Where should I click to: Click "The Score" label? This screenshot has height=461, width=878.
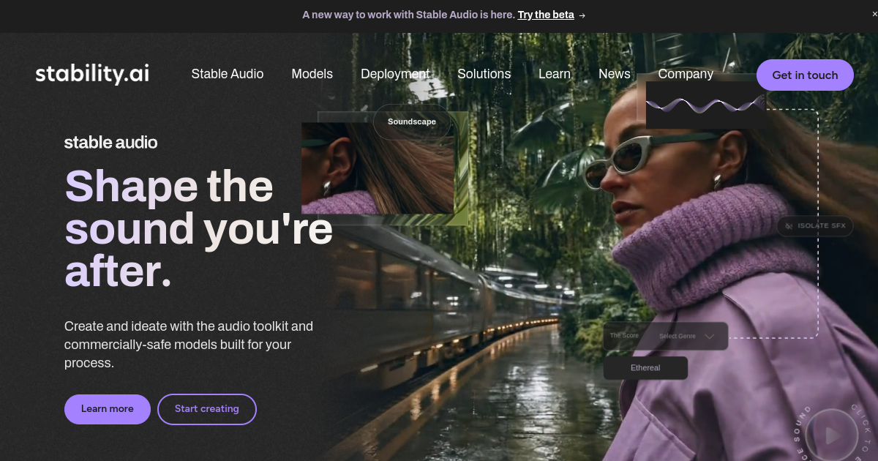coord(624,336)
